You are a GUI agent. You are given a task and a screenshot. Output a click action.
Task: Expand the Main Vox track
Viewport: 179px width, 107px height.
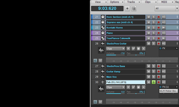click(177, 77)
